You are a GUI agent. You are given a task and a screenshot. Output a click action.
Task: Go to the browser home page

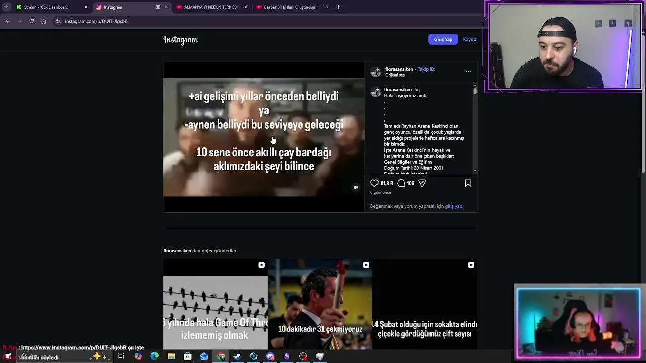coord(44,21)
